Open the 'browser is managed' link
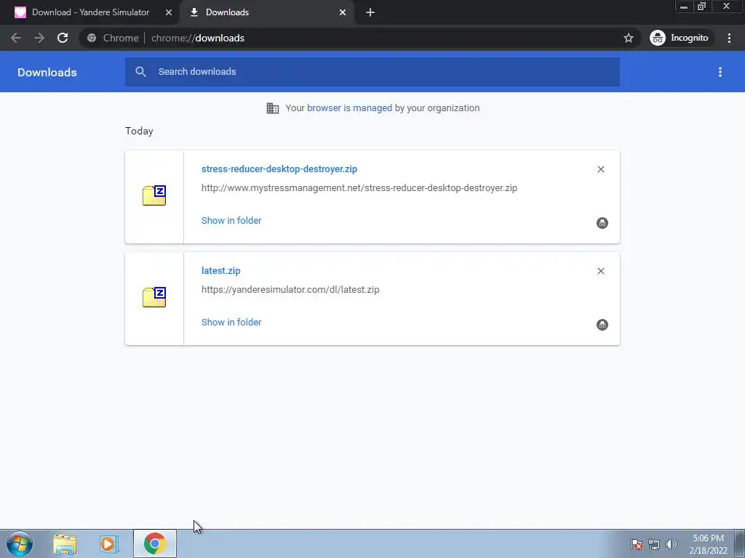The width and height of the screenshot is (745, 558). pos(349,108)
